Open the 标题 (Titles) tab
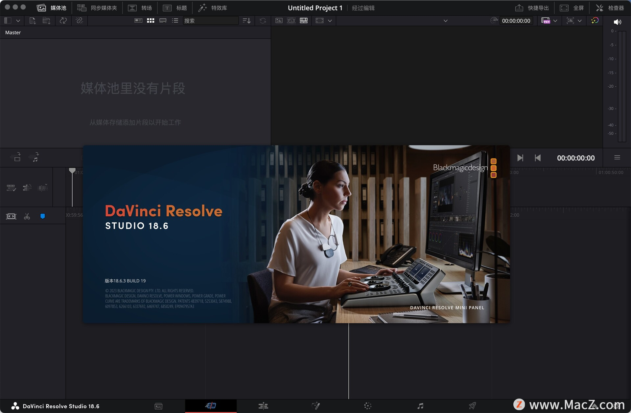This screenshot has height=413, width=631. click(175, 8)
